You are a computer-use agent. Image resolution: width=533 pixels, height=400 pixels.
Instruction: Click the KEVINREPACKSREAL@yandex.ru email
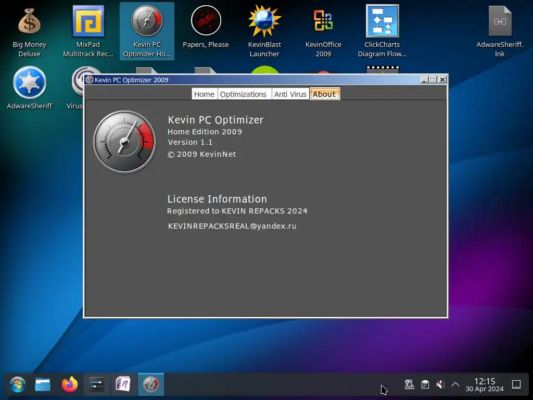pos(232,226)
